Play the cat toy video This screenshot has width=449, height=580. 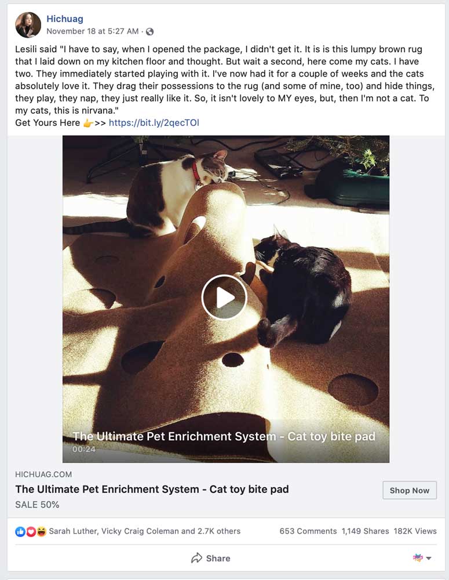tap(224, 297)
